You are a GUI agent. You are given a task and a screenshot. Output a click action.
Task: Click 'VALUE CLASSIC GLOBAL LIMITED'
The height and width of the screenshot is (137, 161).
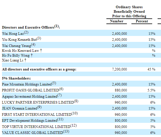[x=32, y=132]
